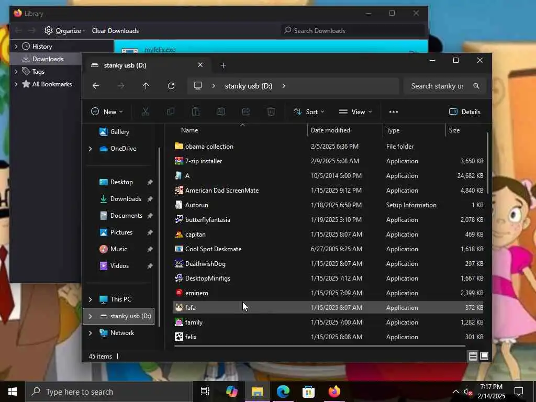Viewport: 536px width, 402px height.
Task: Toggle the Details pane button
Action: coord(465,112)
